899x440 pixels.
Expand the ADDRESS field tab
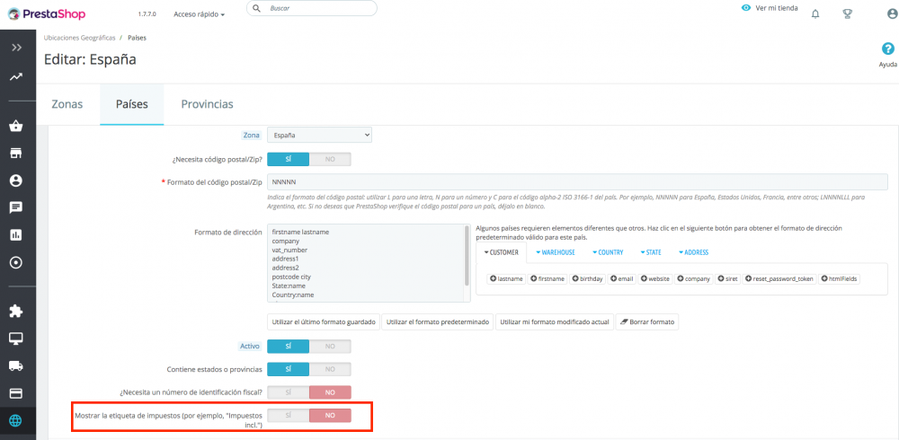(x=693, y=252)
